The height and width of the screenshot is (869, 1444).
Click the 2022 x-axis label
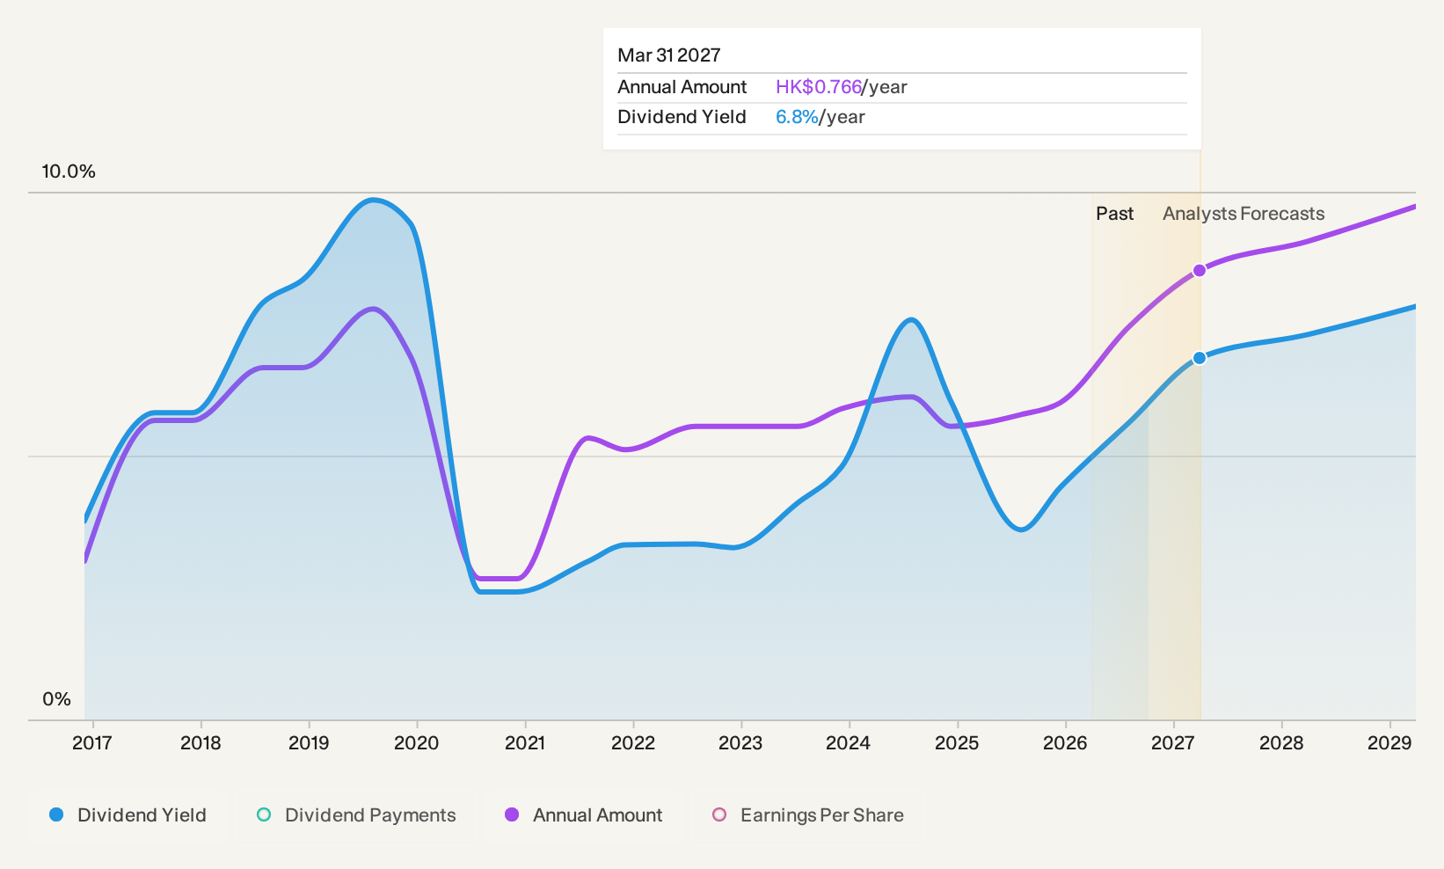(x=633, y=743)
